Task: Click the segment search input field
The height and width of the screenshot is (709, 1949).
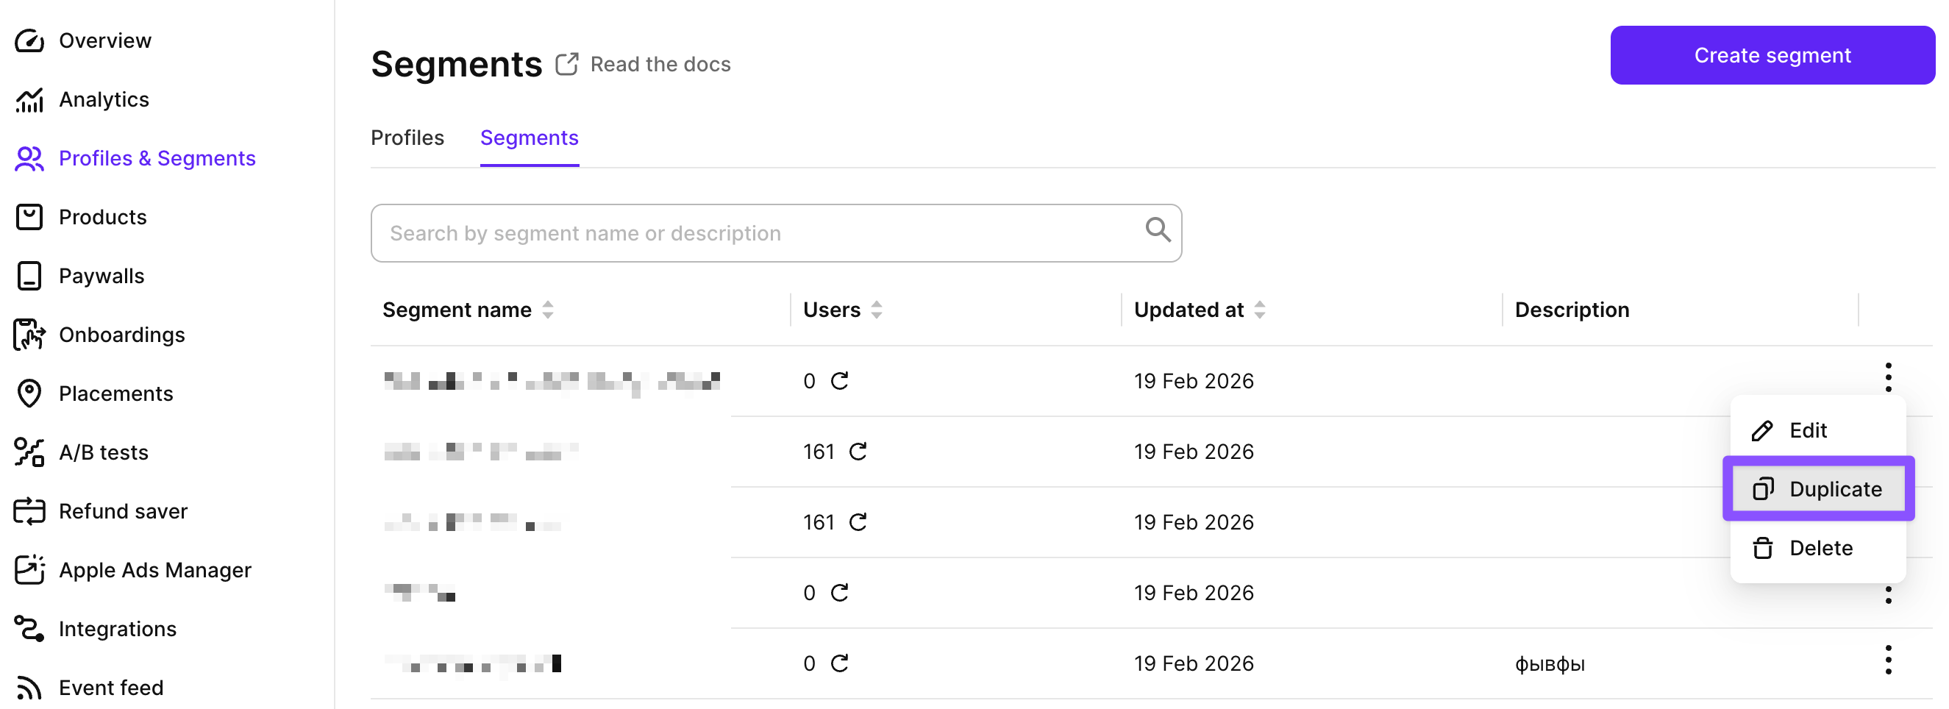Action: [x=757, y=232]
